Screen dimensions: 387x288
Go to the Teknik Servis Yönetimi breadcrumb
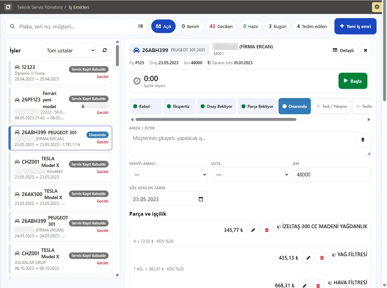click(40, 7)
